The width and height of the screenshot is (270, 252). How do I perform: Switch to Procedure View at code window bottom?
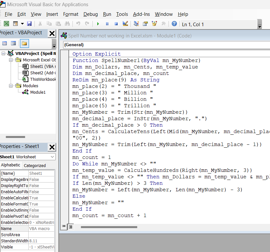click(x=64, y=227)
